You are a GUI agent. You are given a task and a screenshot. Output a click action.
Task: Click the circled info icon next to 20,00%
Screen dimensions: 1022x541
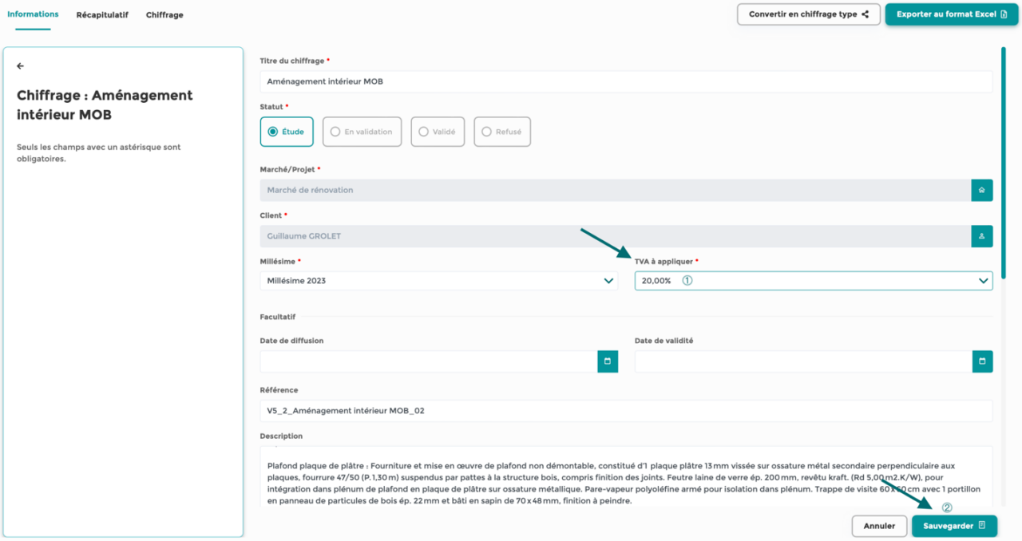(x=687, y=280)
